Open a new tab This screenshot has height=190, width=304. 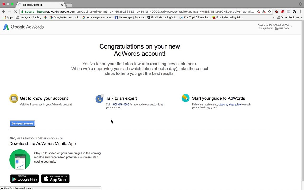pos(69,5)
